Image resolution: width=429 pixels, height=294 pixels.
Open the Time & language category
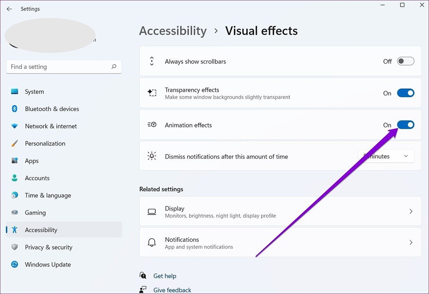pyautogui.click(x=48, y=195)
